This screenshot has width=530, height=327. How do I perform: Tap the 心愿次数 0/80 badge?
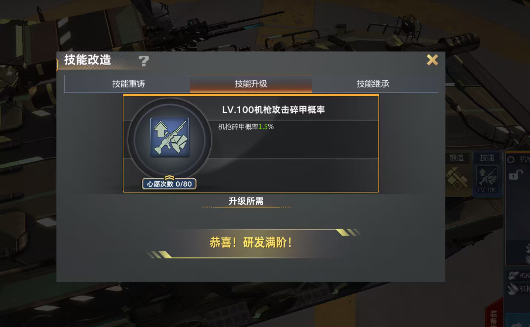[169, 184]
